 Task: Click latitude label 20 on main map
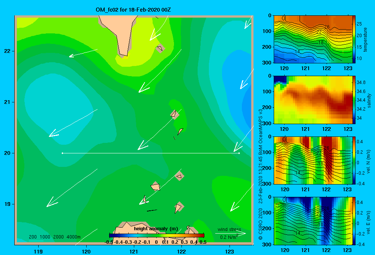click(7, 153)
